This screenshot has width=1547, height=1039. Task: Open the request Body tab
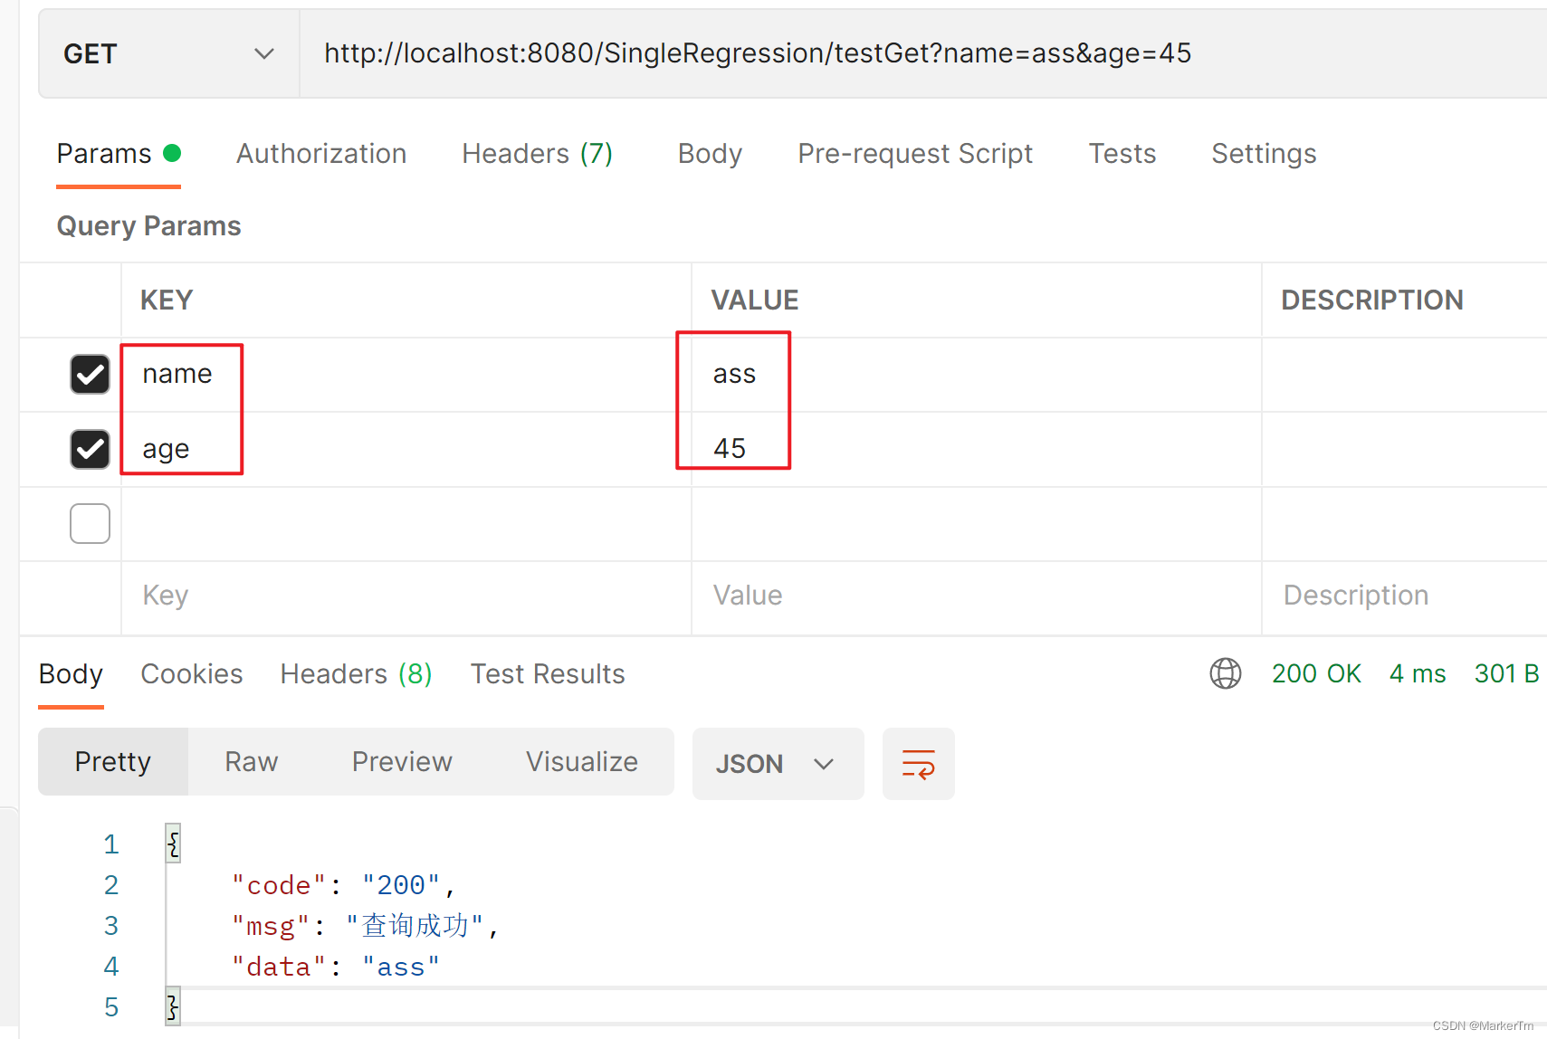click(x=710, y=154)
